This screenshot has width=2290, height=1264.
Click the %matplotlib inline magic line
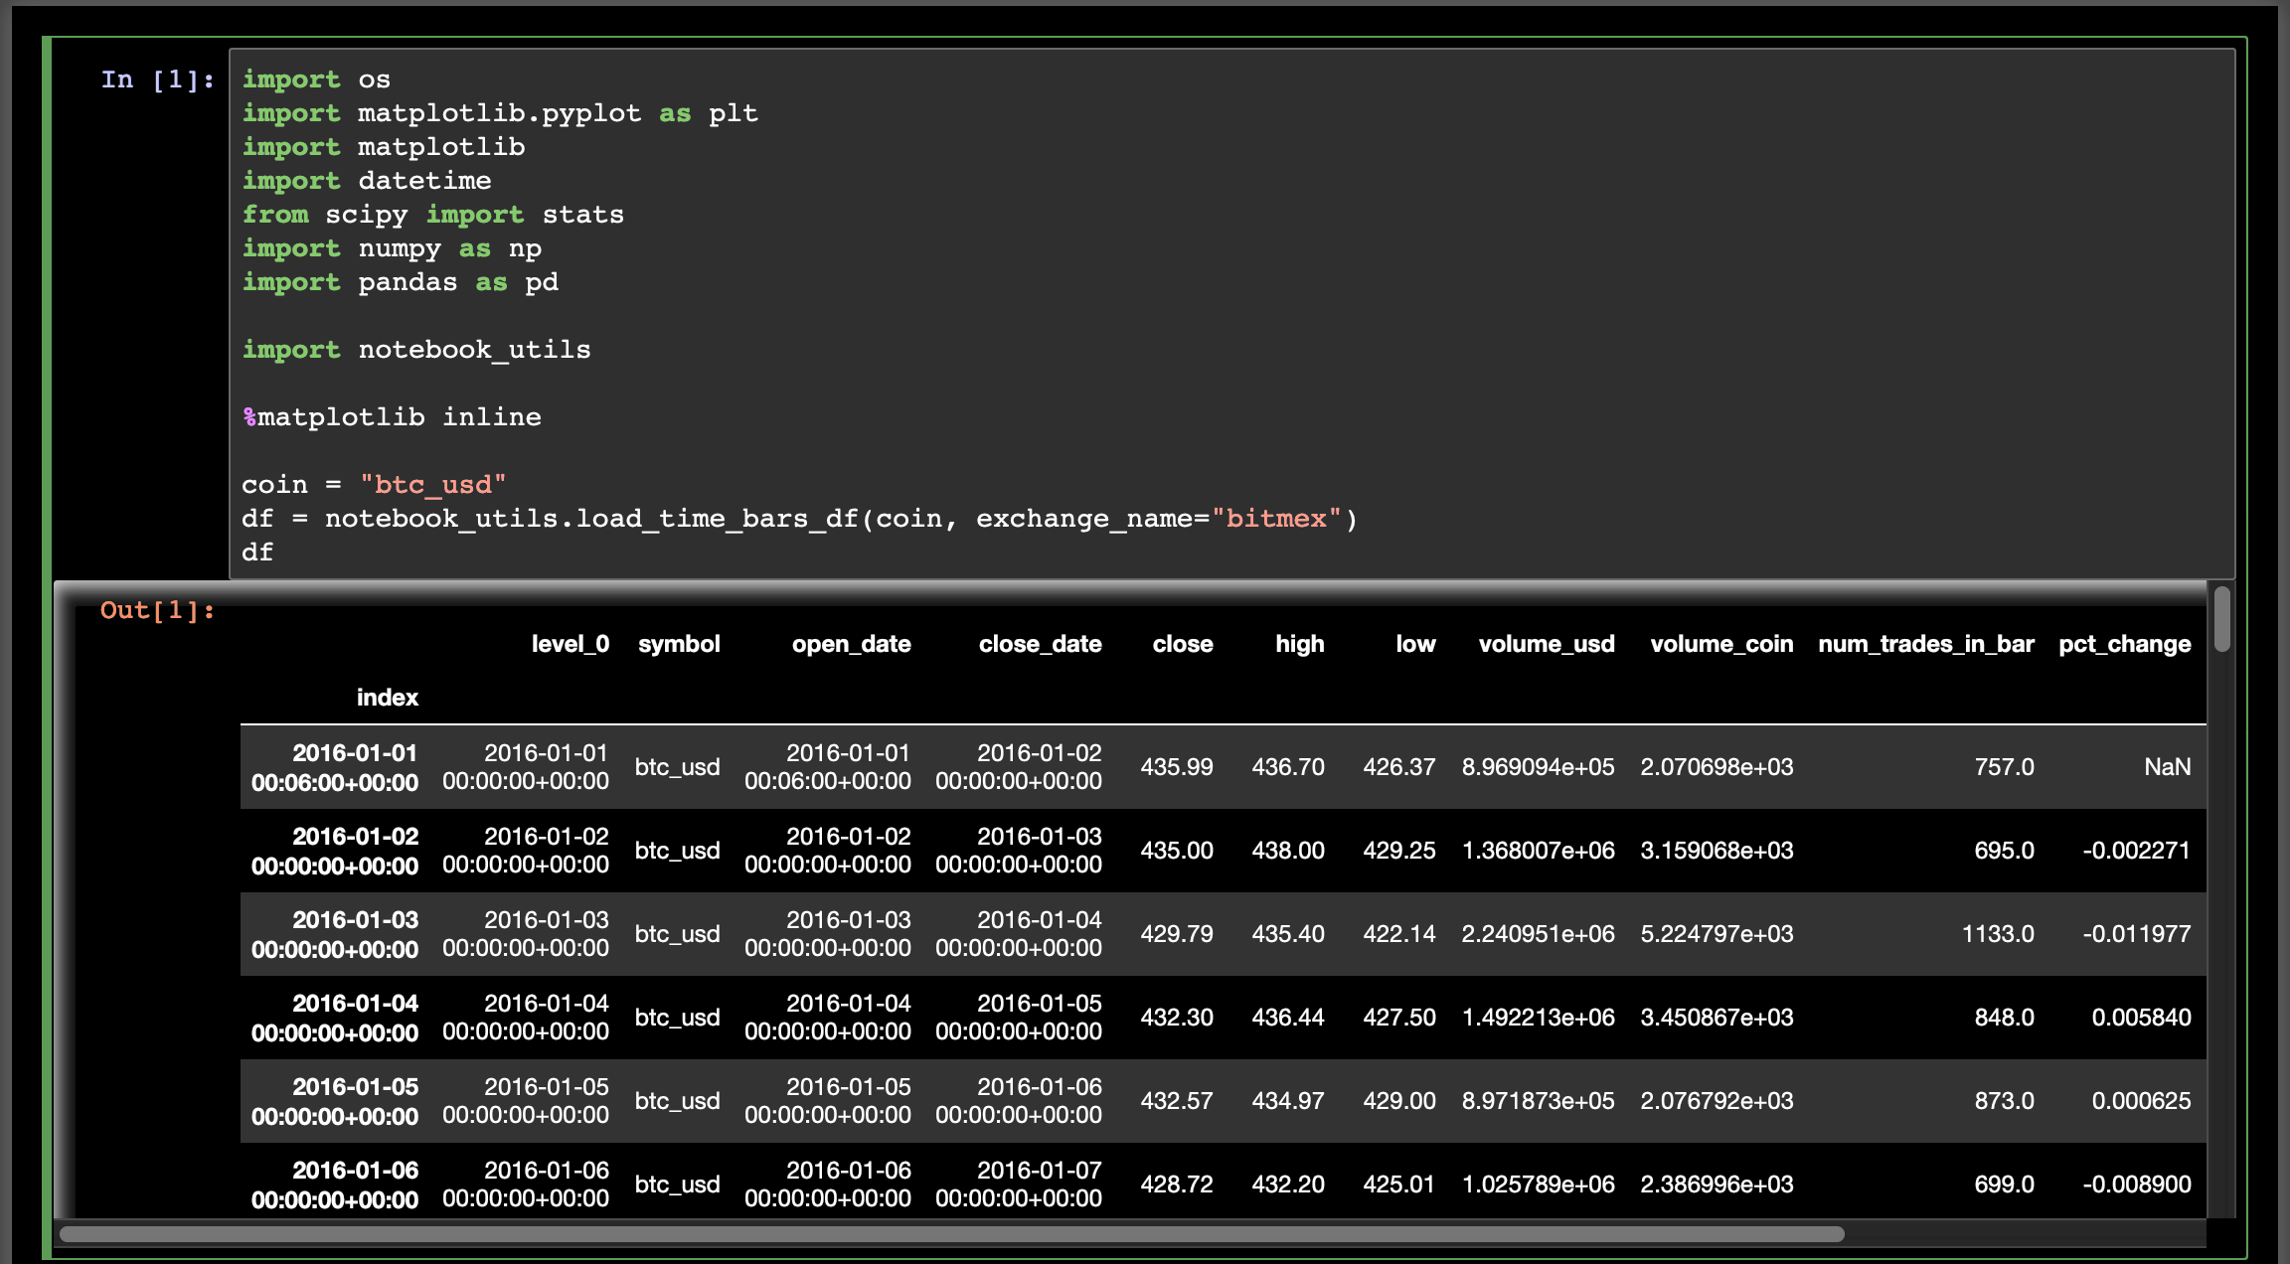[x=393, y=417]
